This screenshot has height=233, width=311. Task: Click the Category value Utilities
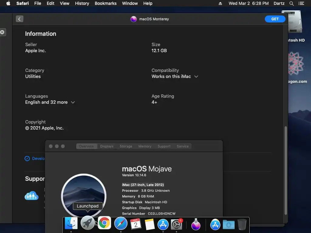coord(33,76)
